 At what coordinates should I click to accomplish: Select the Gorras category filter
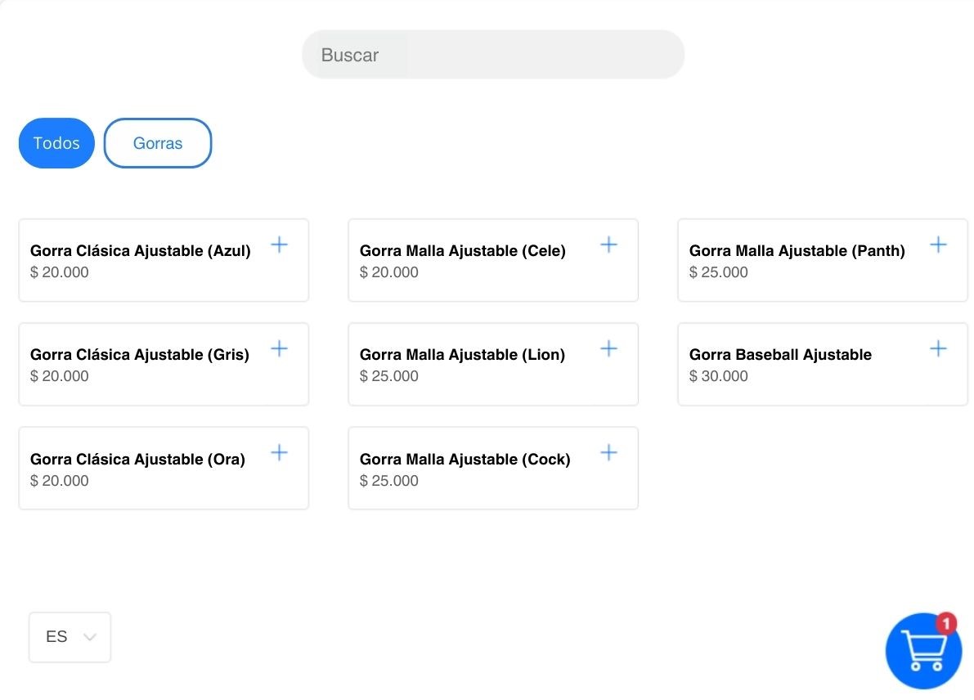(158, 143)
